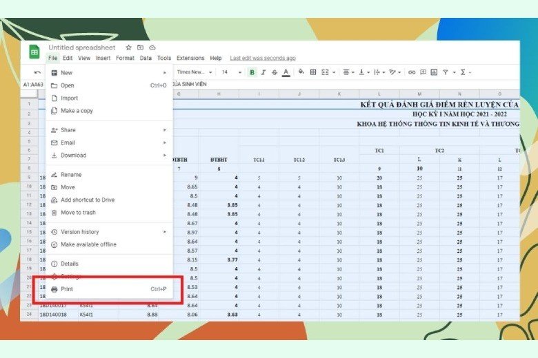Screen dimensions: 538x358
Task: Select column L header
Action: pyautogui.click(x=379, y=94)
